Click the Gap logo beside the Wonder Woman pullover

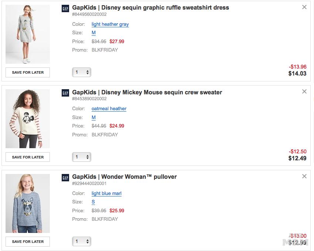coord(65,178)
